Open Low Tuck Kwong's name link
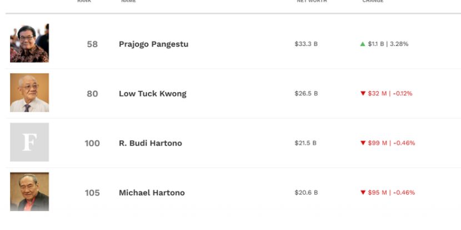The width and height of the screenshot is (461, 230). 152,94
